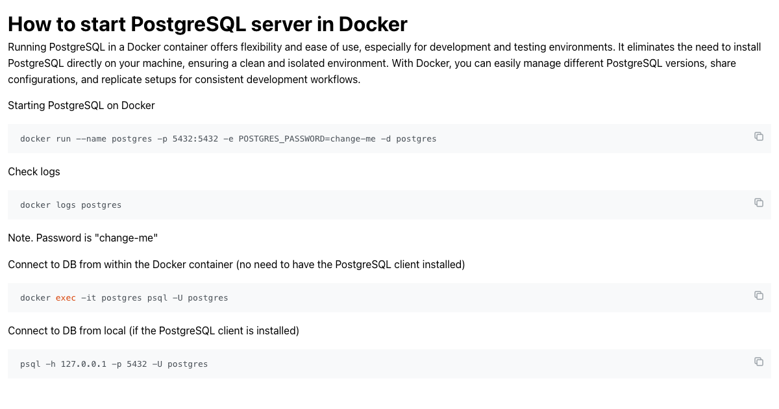Copy the psql 127.0.0.1 connection command
This screenshot has width=779, height=409.
[758, 362]
